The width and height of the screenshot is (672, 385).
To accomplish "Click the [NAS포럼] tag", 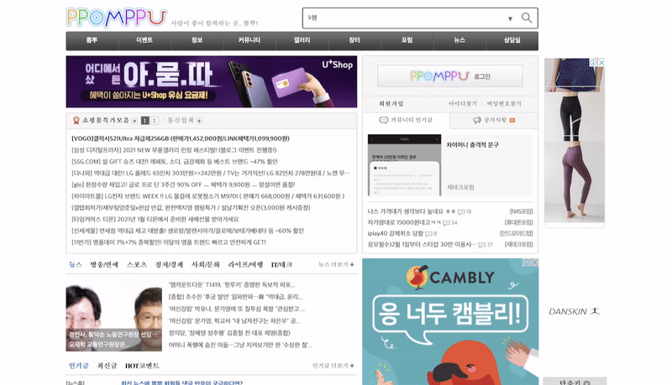I will pyautogui.click(x=521, y=211).
